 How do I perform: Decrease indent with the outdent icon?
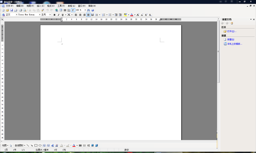pyautogui.click(x=116, y=15)
